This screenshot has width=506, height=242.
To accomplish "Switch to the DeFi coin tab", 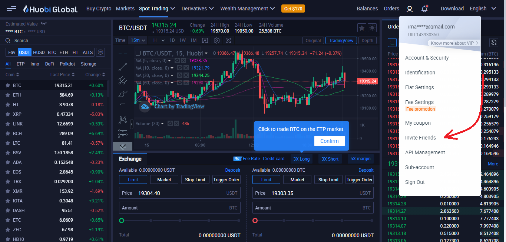I will click(x=49, y=64).
